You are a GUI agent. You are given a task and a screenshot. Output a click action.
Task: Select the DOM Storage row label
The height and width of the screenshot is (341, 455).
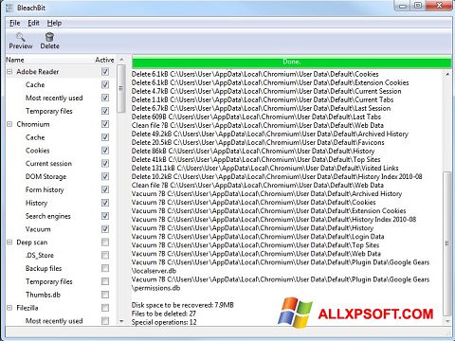[45, 176]
